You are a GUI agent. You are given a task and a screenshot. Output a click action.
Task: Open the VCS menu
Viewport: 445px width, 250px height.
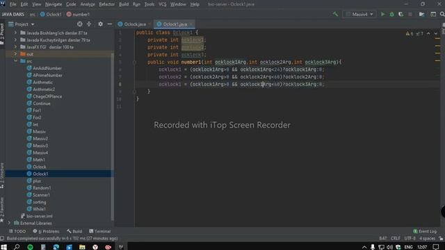[x=162, y=4]
